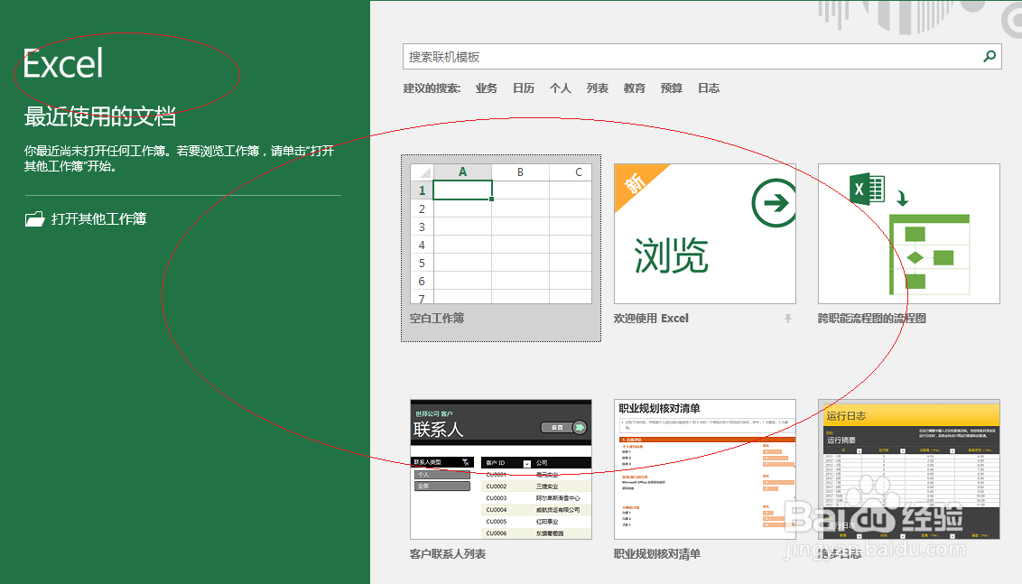Click the 欢迎使用 Excel caption text

click(x=650, y=318)
